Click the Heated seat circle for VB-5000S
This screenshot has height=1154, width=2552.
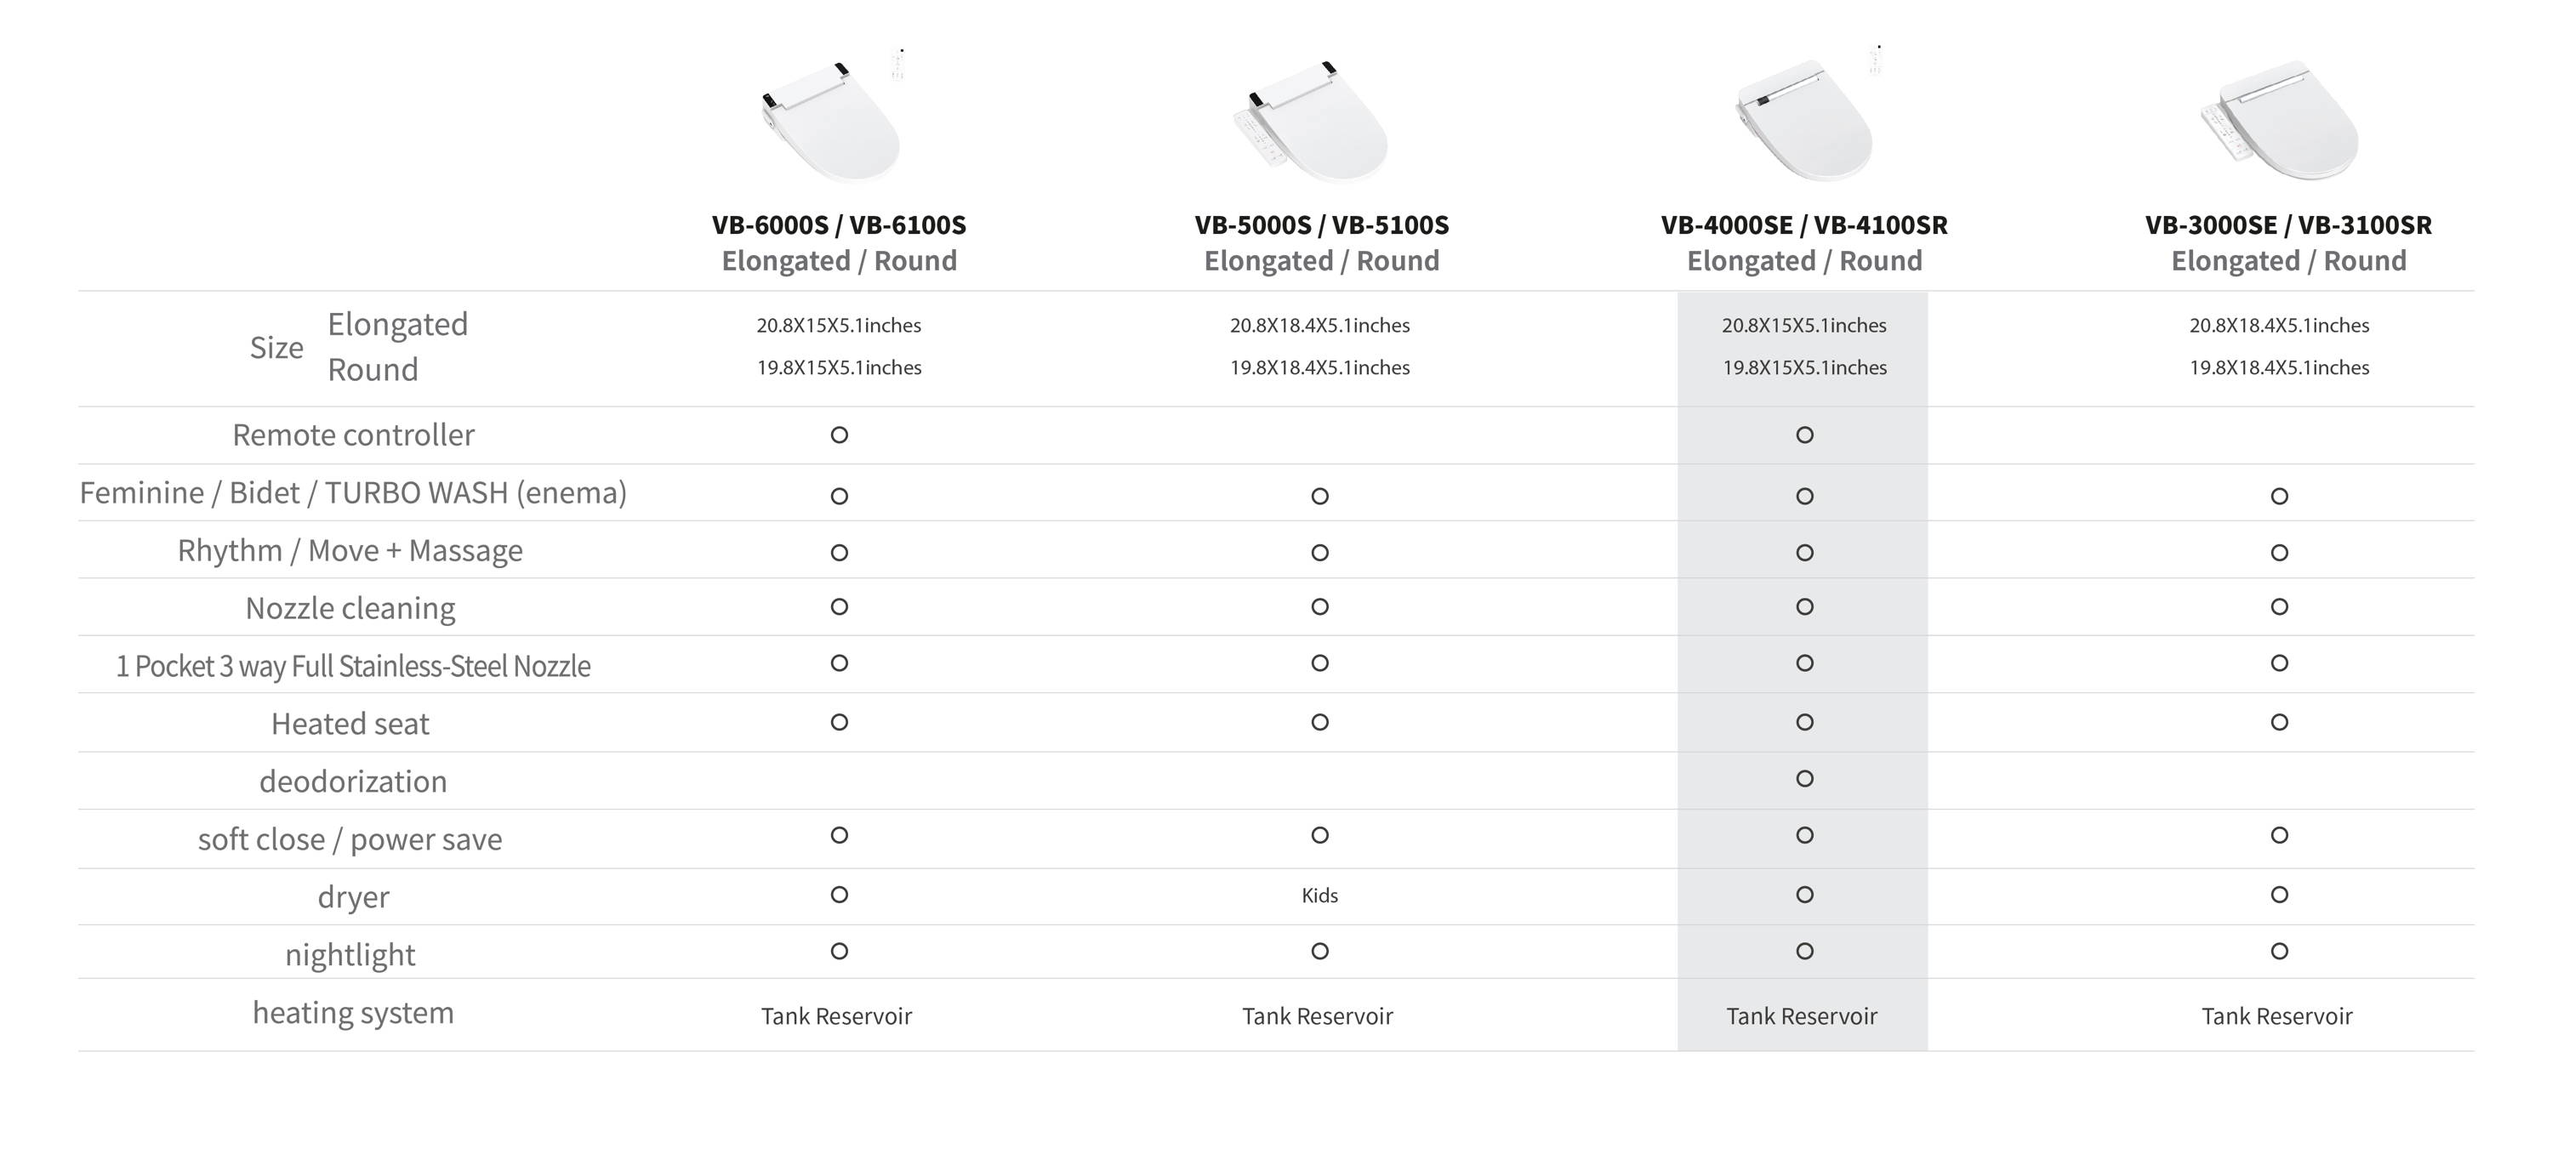(1319, 722)
